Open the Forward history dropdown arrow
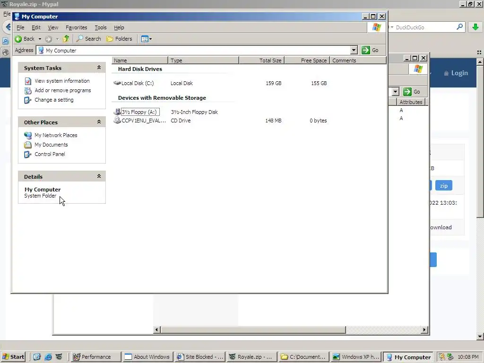The width and height of the screenshot is (484, 363). click(x=57, y=39)
